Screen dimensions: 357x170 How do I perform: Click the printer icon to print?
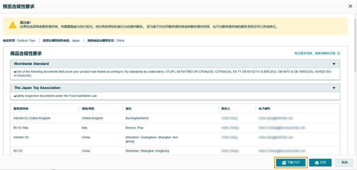[x=317, y=163]
